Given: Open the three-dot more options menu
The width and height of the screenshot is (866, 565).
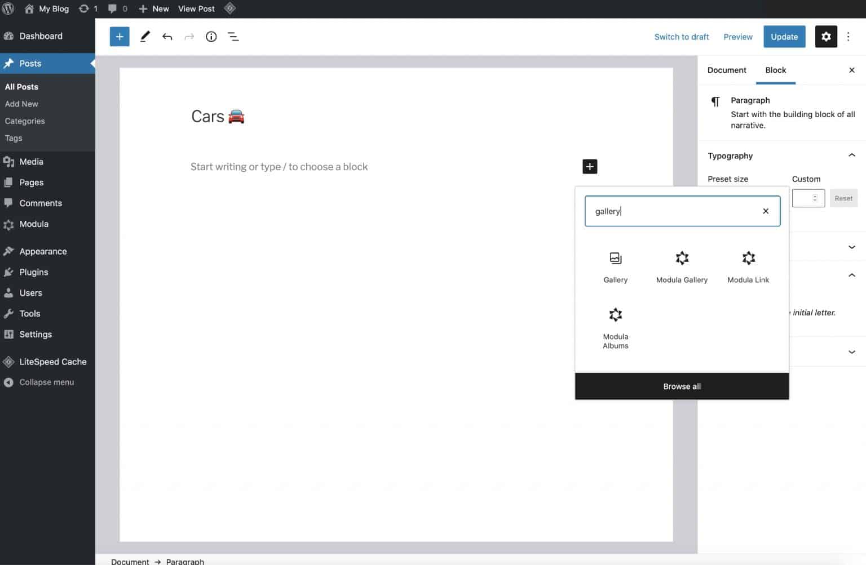Looking at the screenshot, I should point(849,36).
